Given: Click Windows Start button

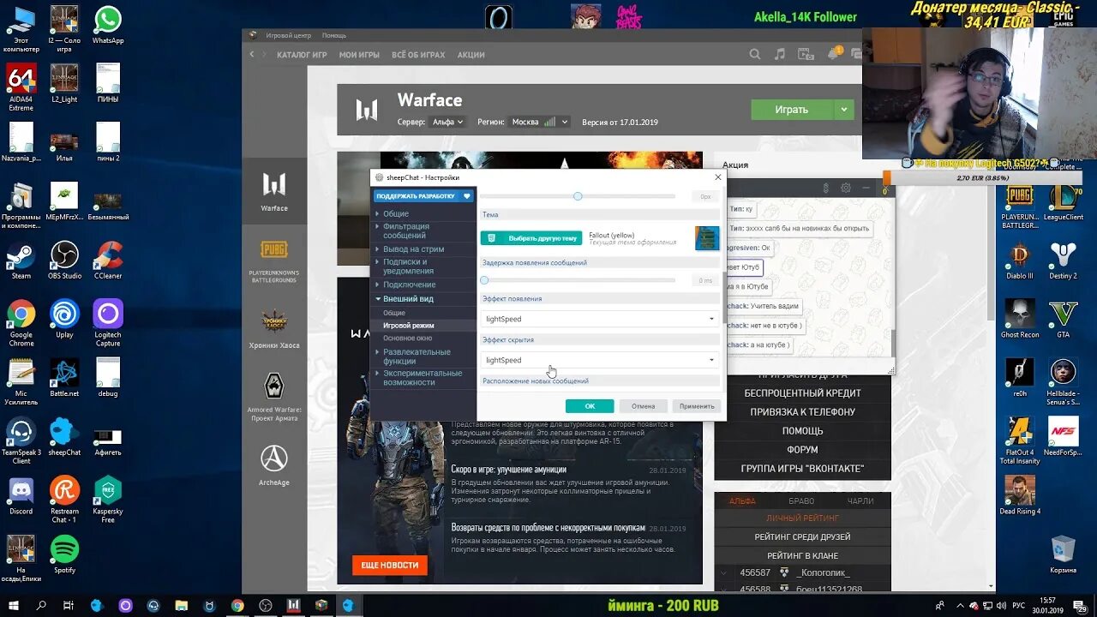Looking at the screenshot, I should point(14,605).
